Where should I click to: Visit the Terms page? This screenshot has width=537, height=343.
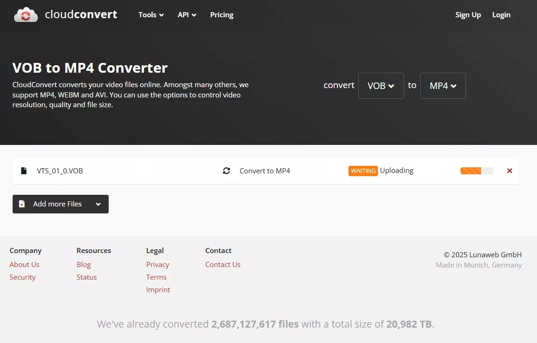156,277
